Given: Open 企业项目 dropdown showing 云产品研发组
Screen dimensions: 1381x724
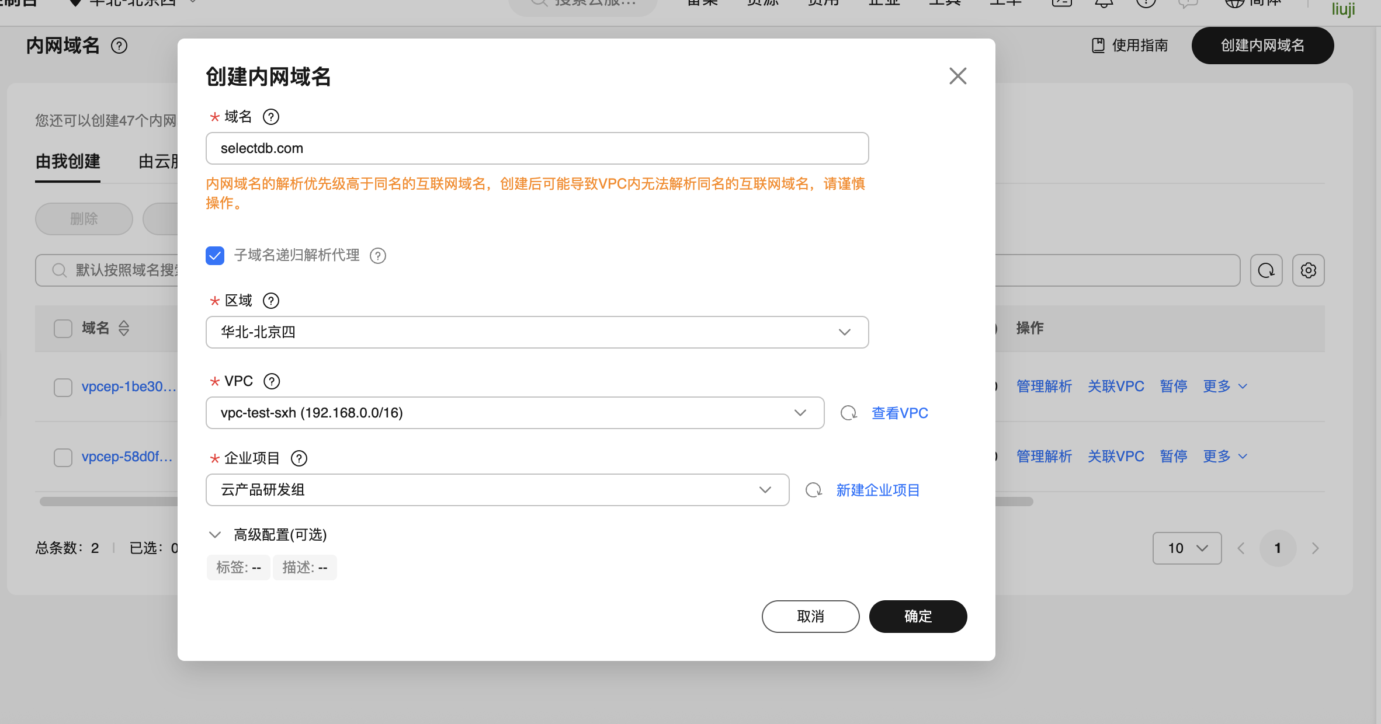Looking at the screenshot, I should (497, 490).
